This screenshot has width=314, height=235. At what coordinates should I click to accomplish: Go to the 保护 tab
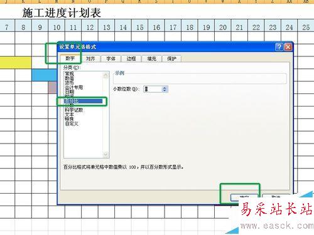tap(171, 59)
